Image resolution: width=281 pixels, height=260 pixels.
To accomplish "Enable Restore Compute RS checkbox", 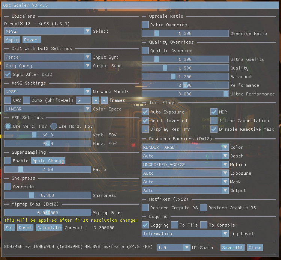I will (x=145, y=208).
